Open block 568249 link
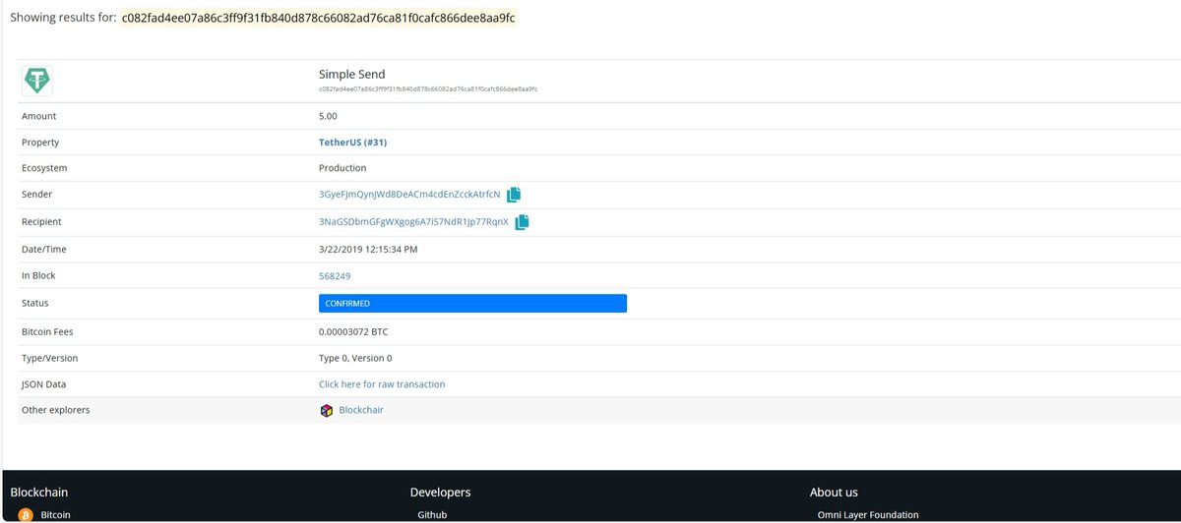The height and width of the screenshot is (523, 1181). [x=335, y=276]
